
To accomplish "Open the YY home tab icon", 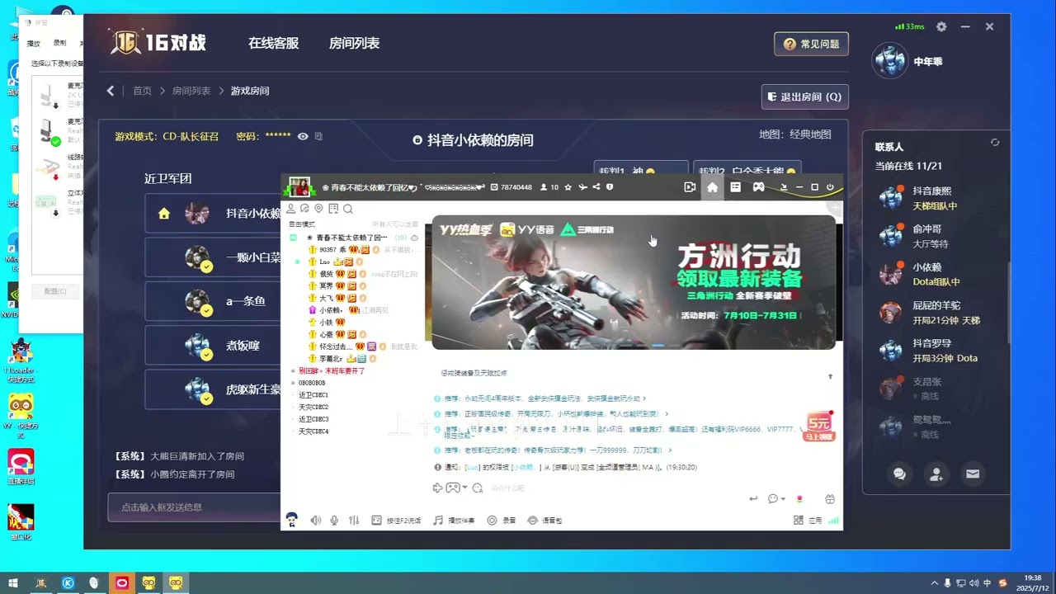I will tap(712, 187).
